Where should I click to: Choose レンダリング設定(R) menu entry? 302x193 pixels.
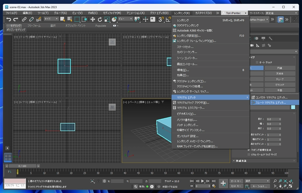pos(211,36)
